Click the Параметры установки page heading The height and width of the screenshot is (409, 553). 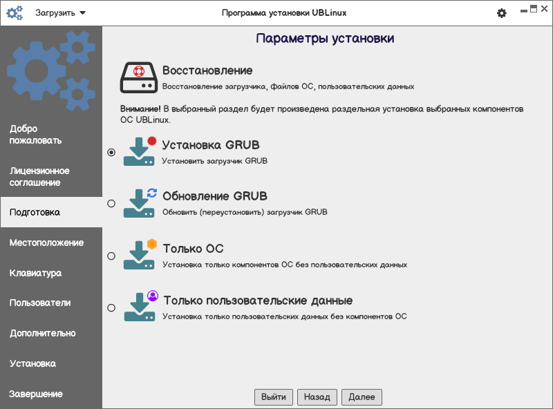325,38
